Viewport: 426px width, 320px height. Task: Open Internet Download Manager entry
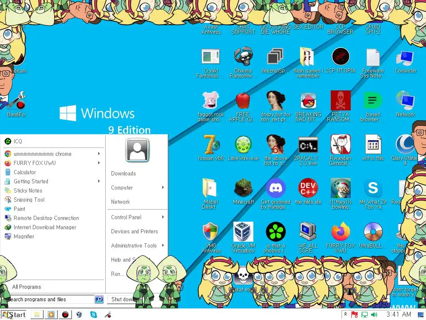tap(53, 227)
